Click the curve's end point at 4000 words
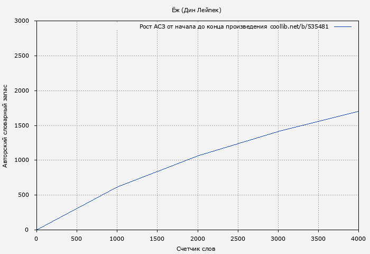Viewport: 370px width, 254px height. click(358, 111)
